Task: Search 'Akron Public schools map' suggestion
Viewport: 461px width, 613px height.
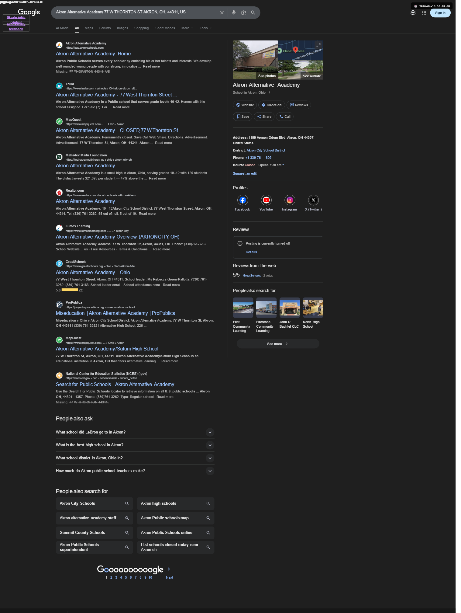Action: click(176, 518)
